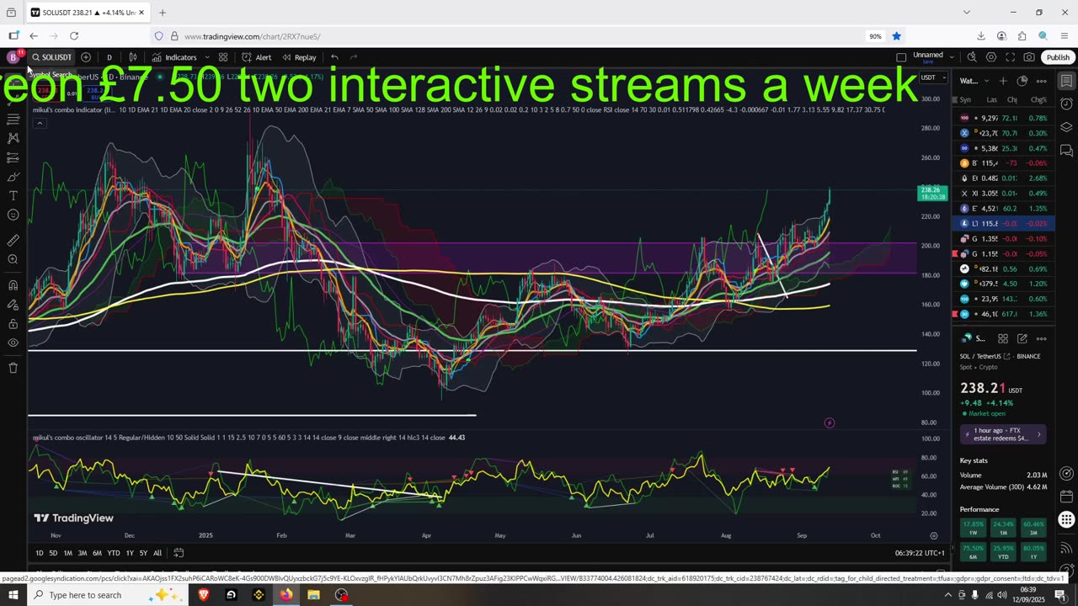Select the Fibonacci tool in left toolbar
Screen dimensions: 1078x606
click(13, 119)
